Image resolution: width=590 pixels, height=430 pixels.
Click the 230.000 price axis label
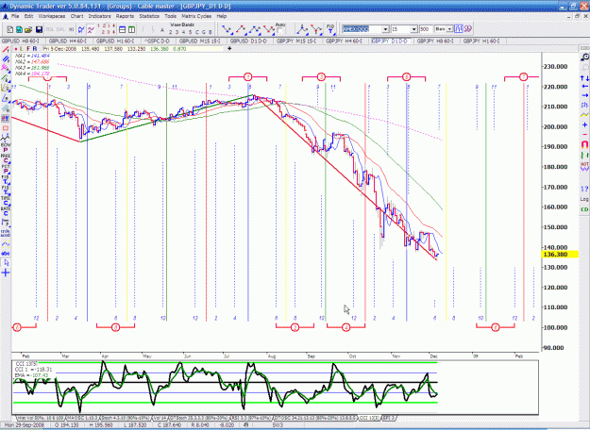pos(556,67)
